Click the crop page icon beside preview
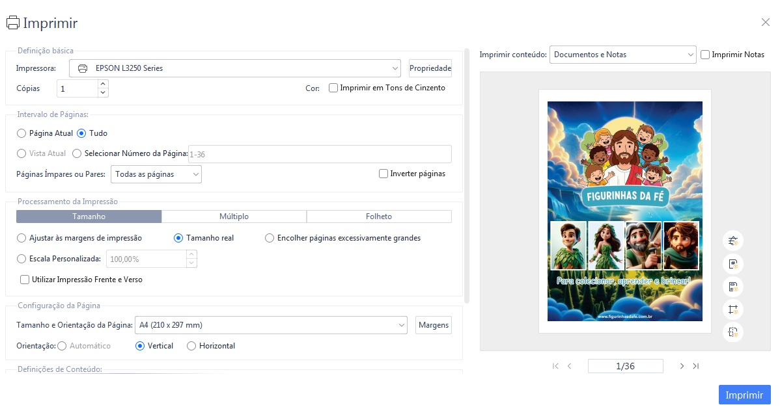Screen dimensions: 780x420 (x=733, y=309)
